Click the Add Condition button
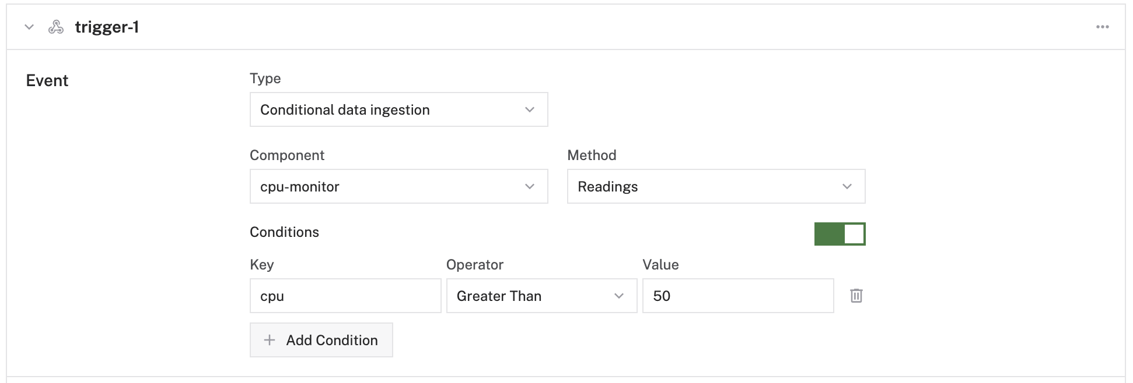The image size is (1133, 383). 321,340
